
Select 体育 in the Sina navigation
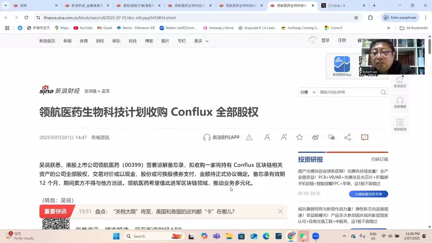(x=84, y=41)
